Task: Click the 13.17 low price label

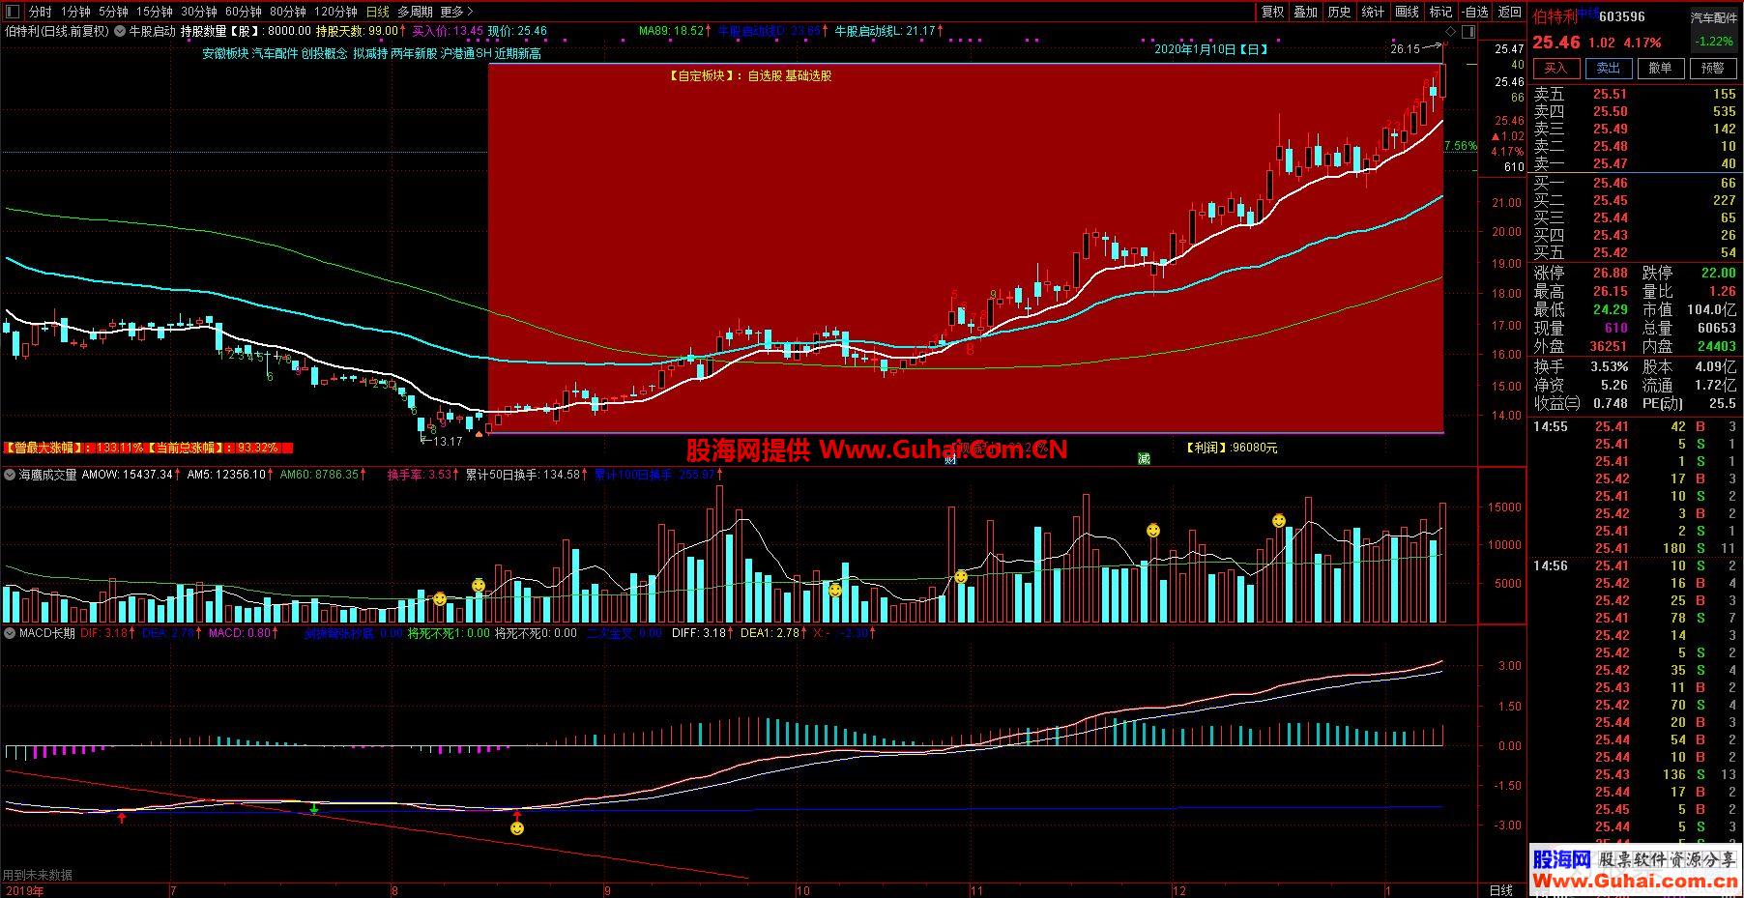Action: click(x=447, y=441)
